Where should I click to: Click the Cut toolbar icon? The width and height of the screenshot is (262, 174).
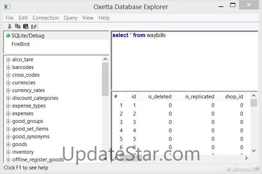click(9, 26)
